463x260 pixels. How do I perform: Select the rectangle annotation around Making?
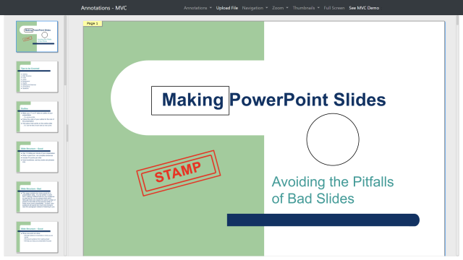[x=190, y=100]
